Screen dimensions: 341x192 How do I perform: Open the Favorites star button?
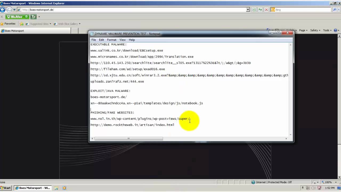[8, 24]
